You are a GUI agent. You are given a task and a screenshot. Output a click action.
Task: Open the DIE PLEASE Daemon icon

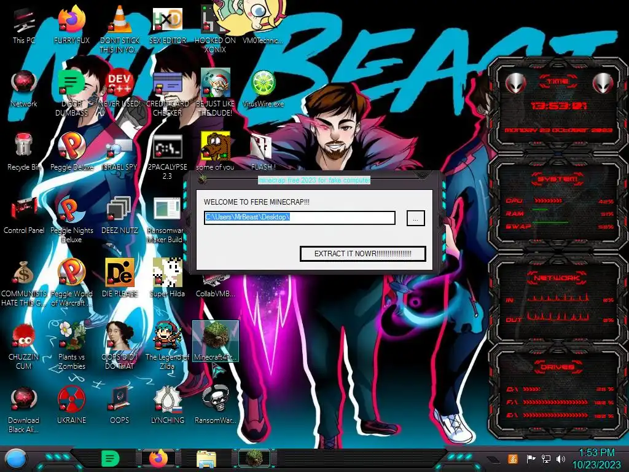[119, 279]
